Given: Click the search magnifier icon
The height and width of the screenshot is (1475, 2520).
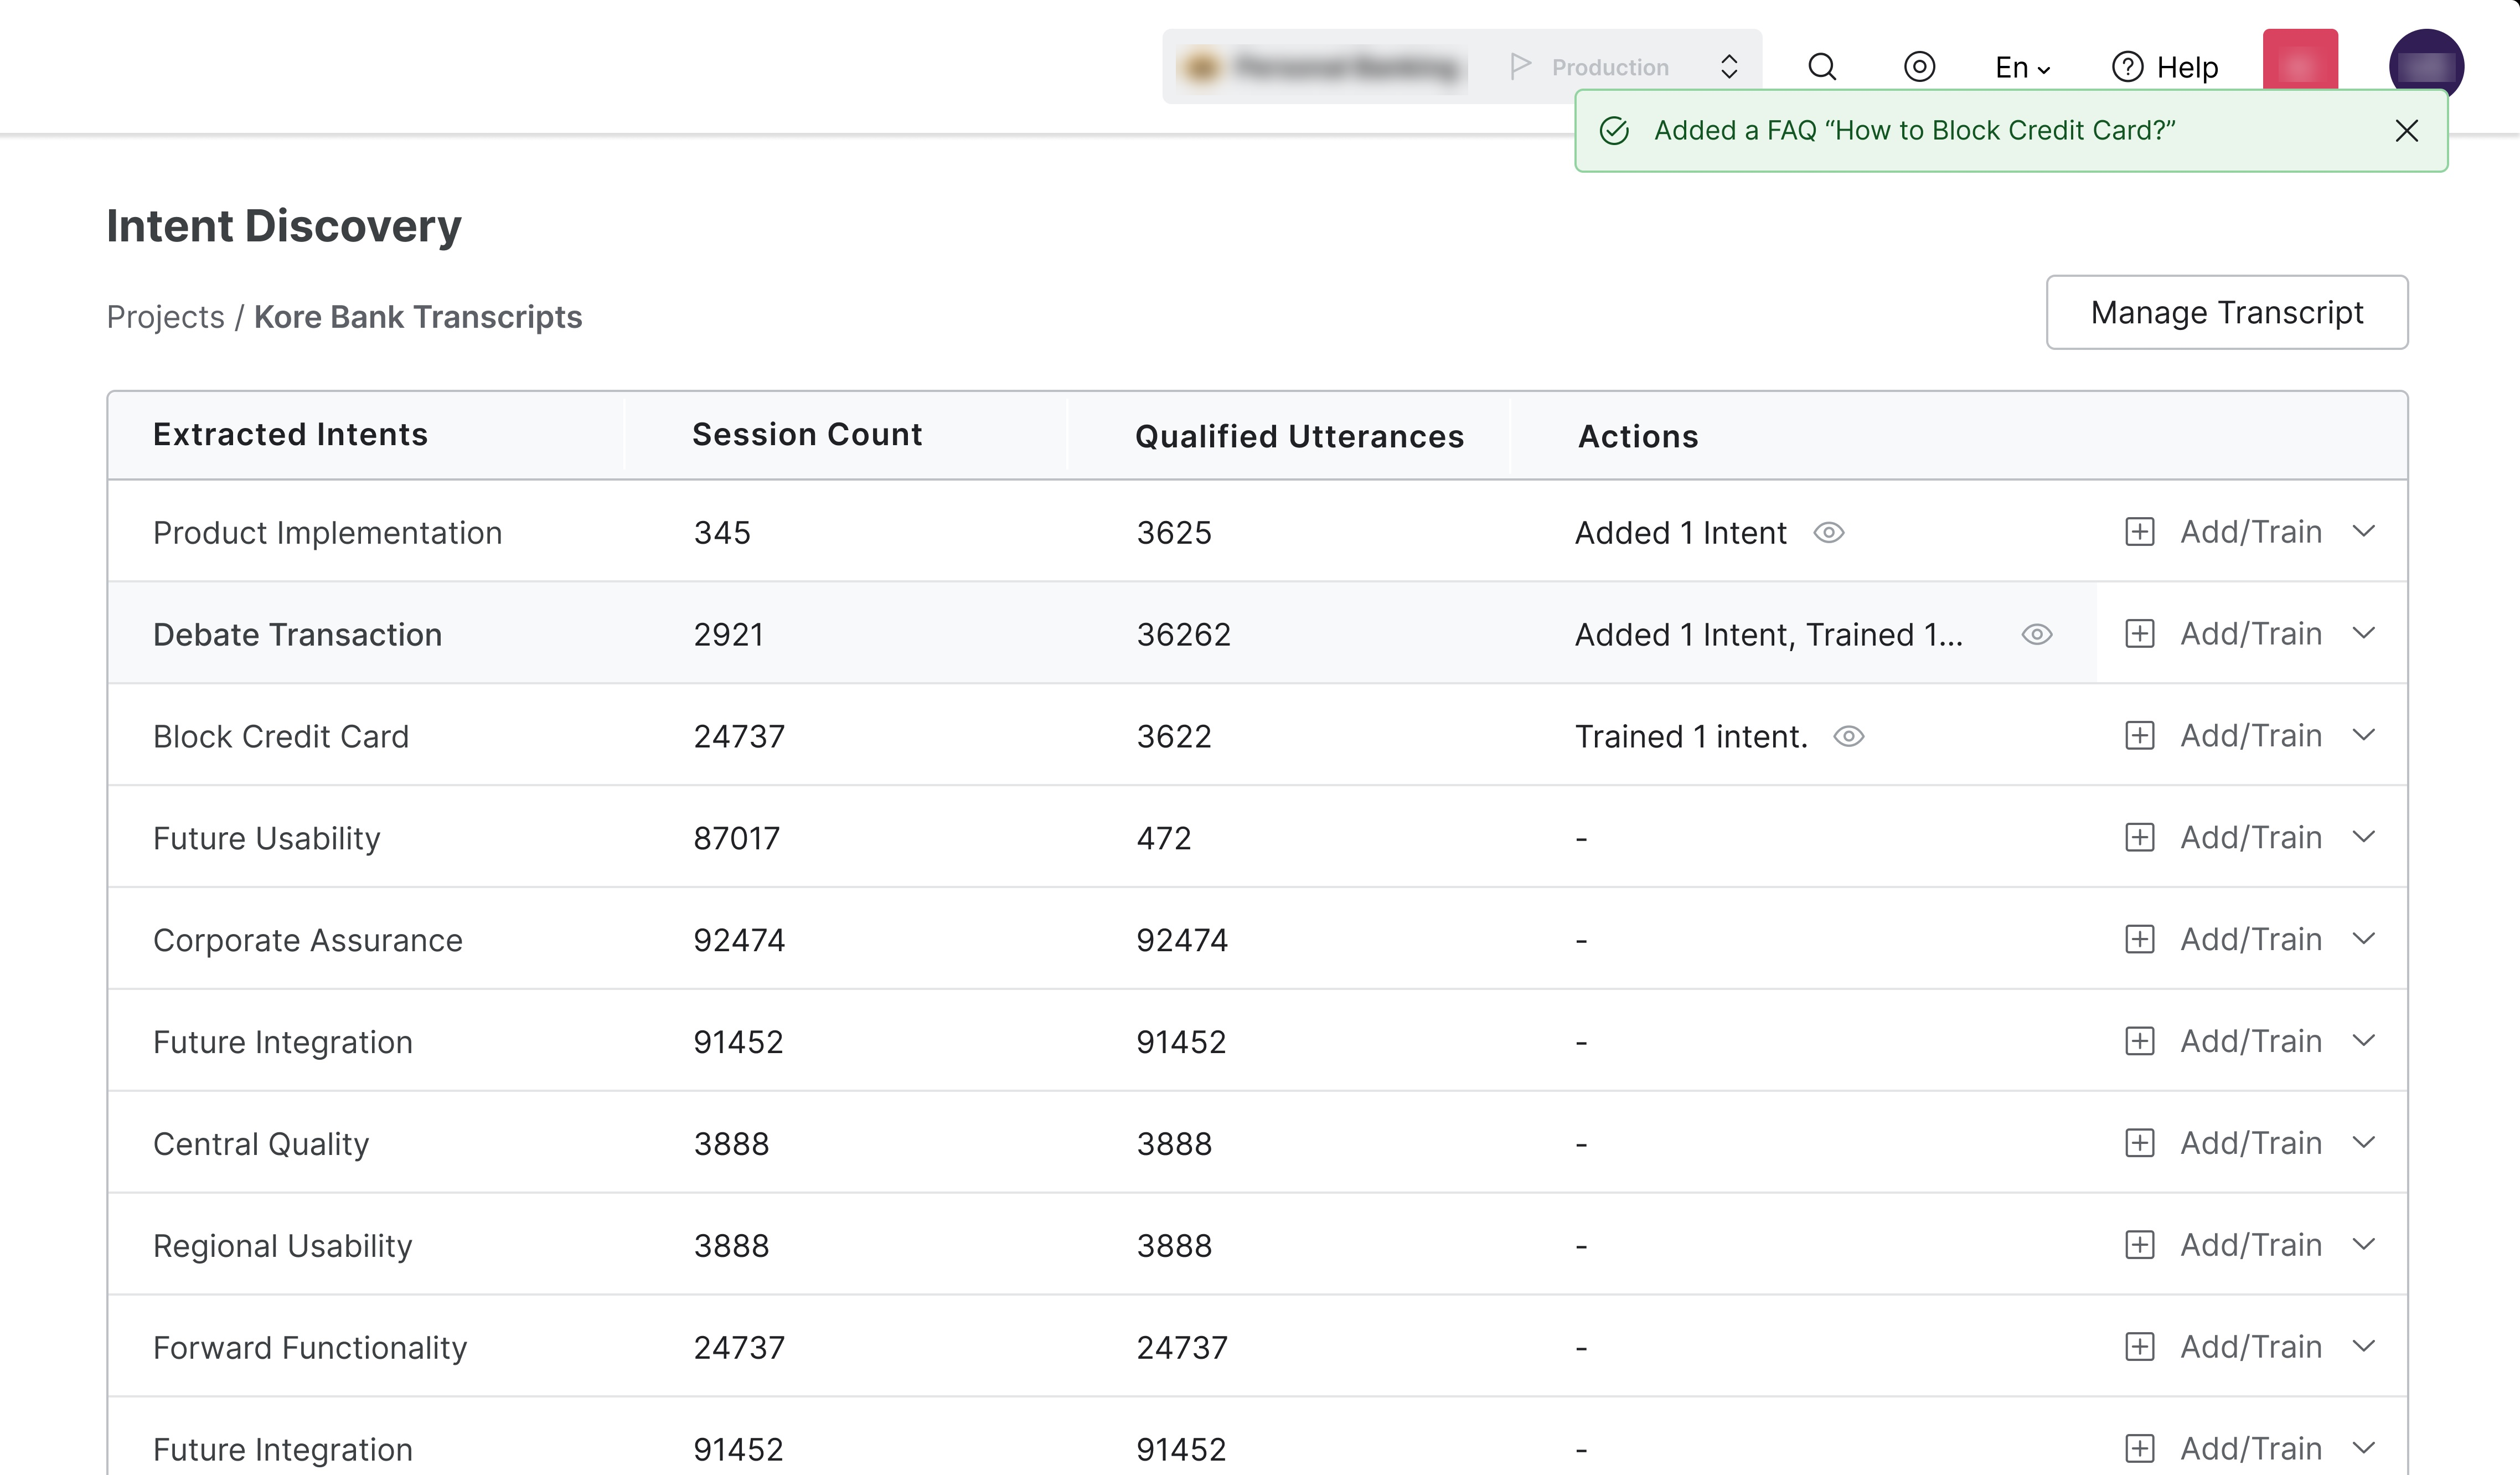Looking at the screenshot, I should point(1822,67).
